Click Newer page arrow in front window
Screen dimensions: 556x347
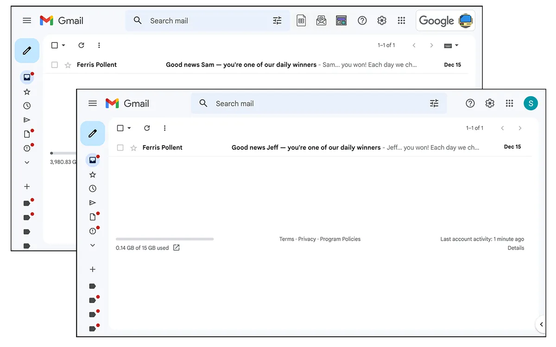502,128
